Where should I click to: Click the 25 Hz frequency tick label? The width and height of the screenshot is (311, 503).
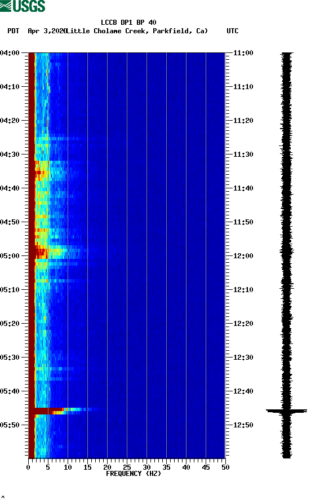pyautogui.click(x=127, y=467)
